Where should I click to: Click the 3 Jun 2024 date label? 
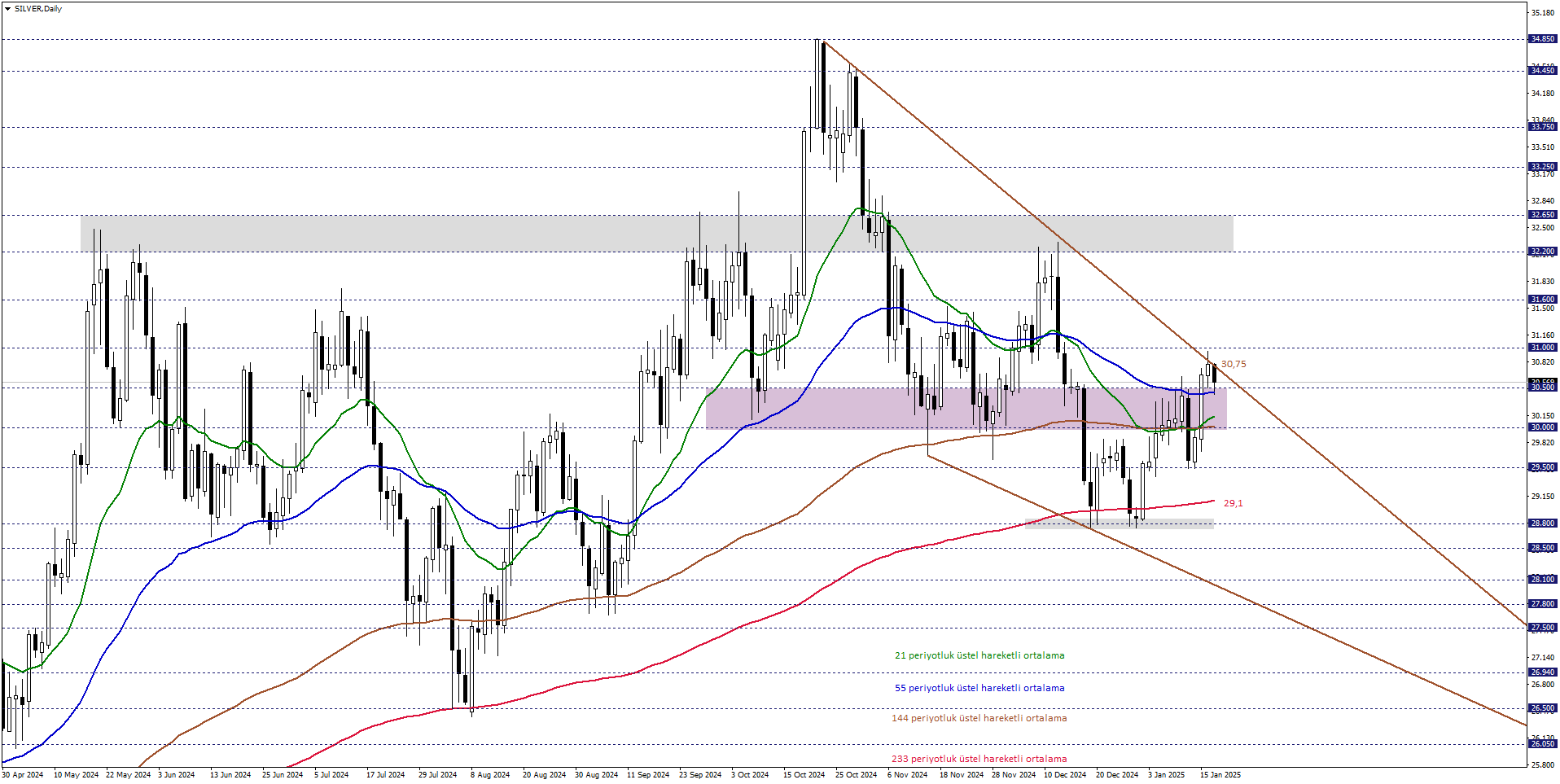176,775
